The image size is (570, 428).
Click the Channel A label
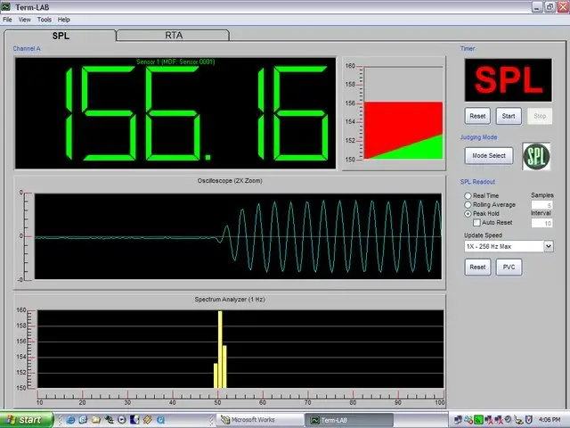27,48
